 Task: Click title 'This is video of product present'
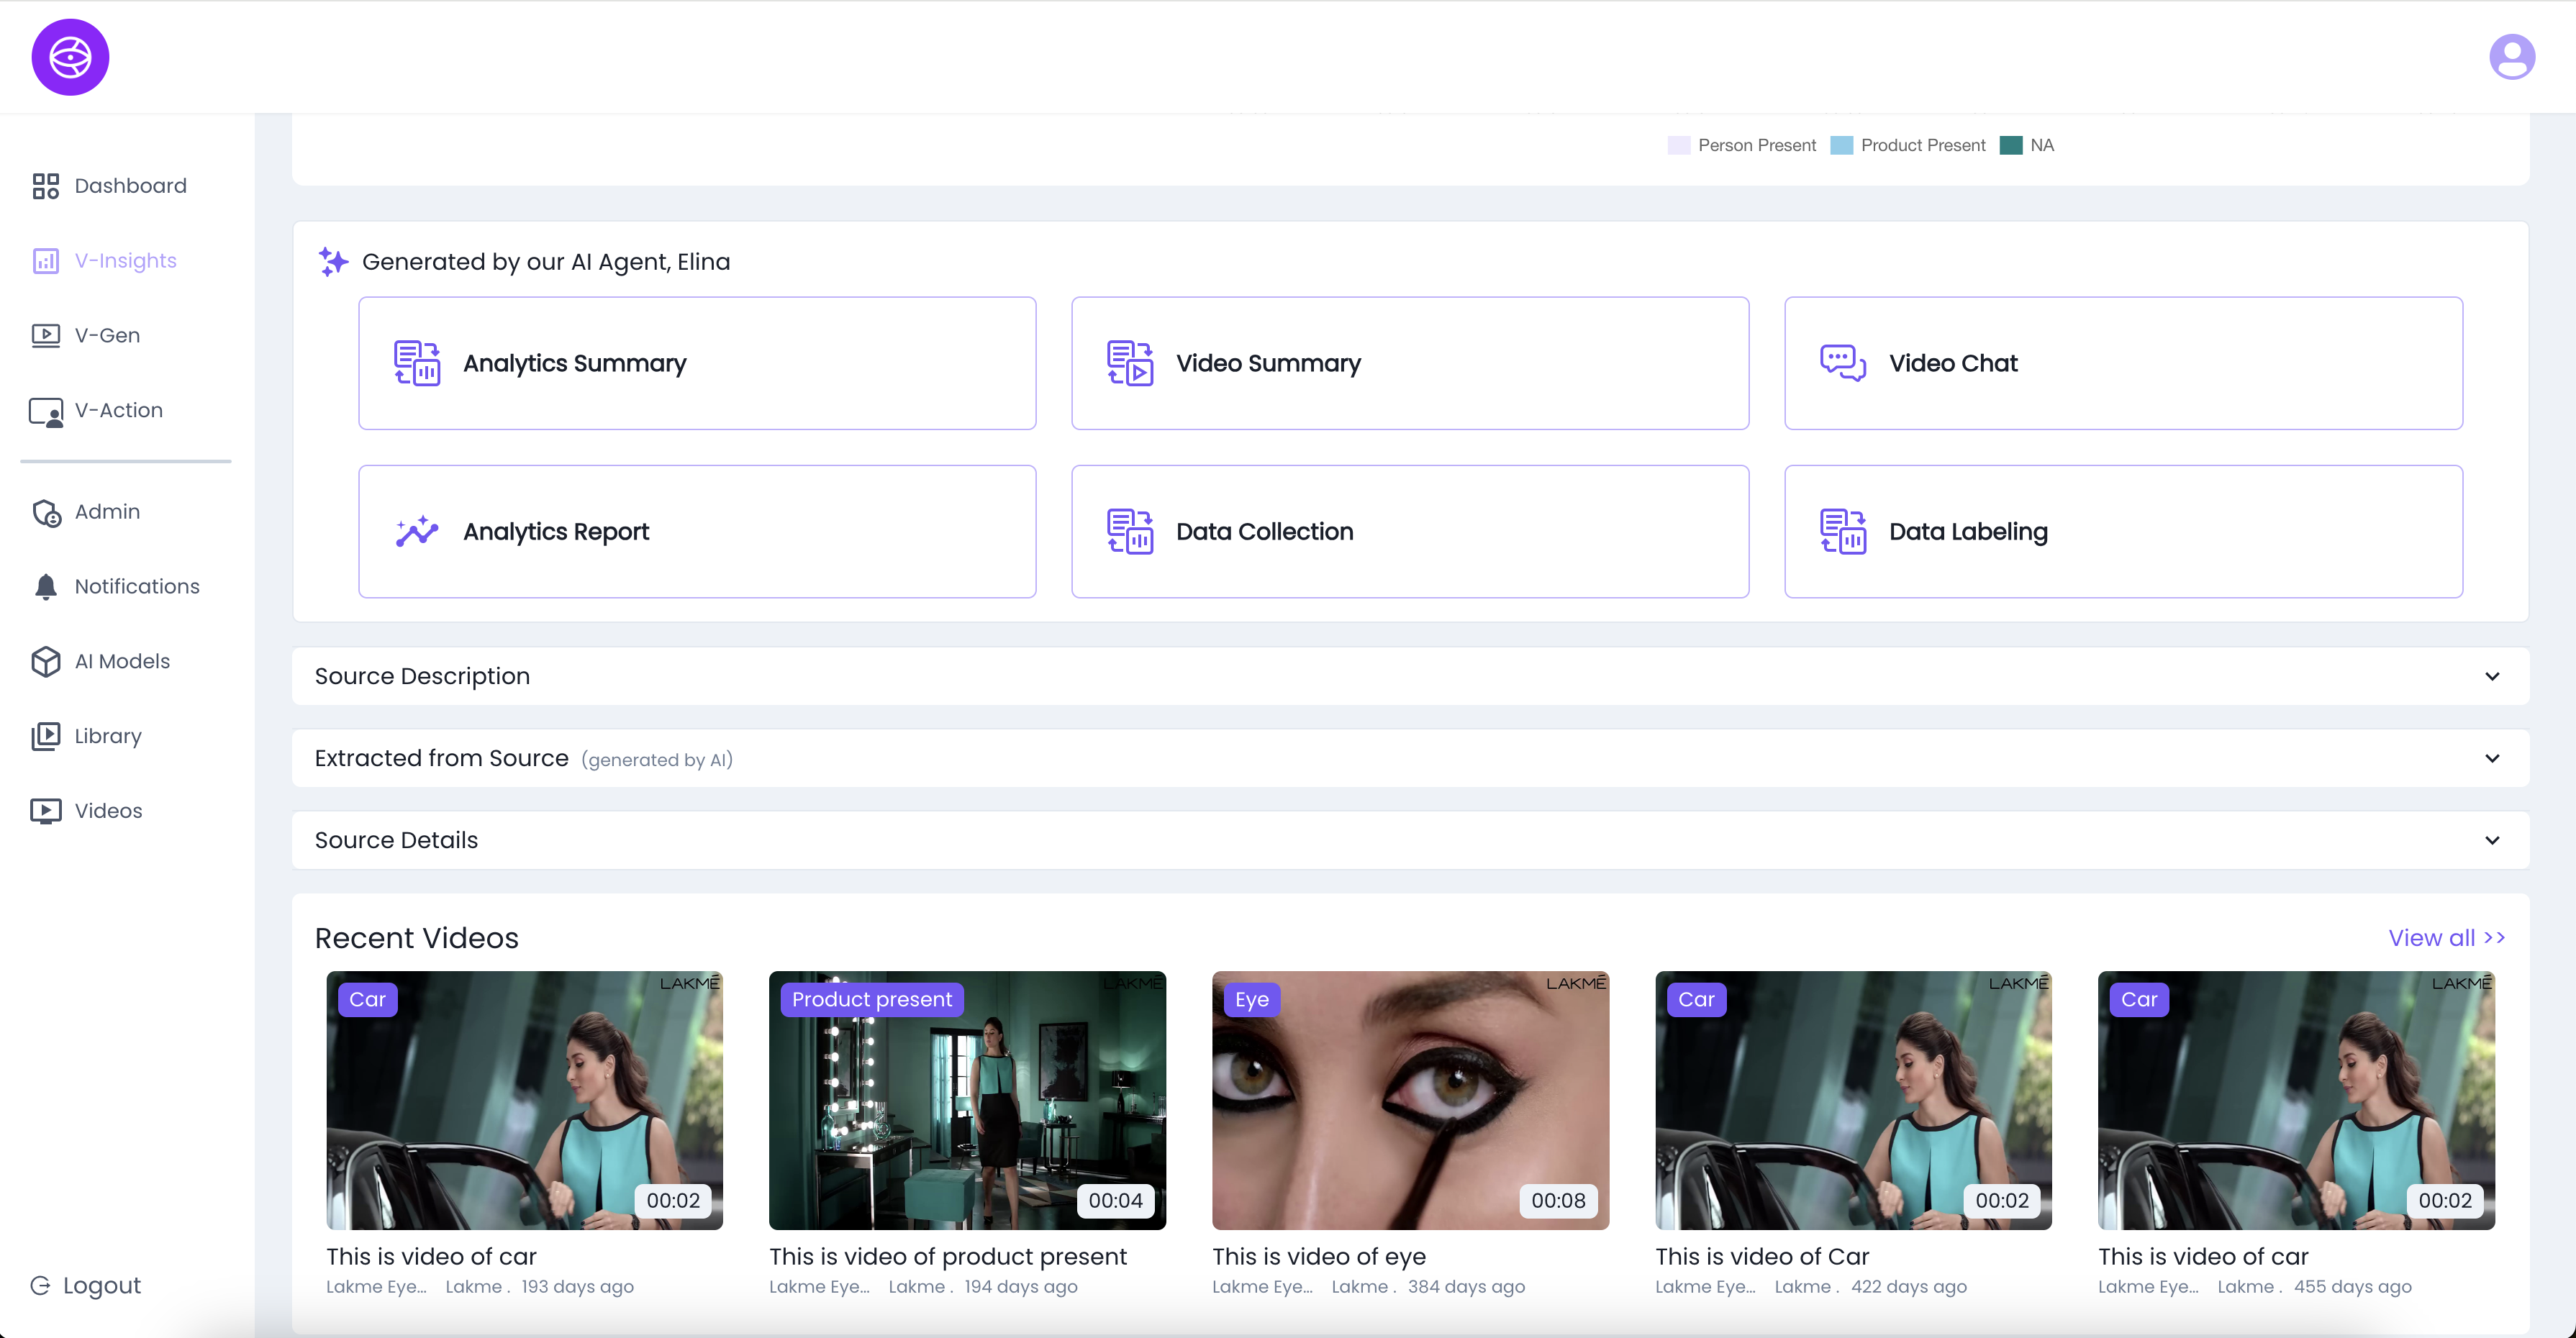coord(948,1256)
